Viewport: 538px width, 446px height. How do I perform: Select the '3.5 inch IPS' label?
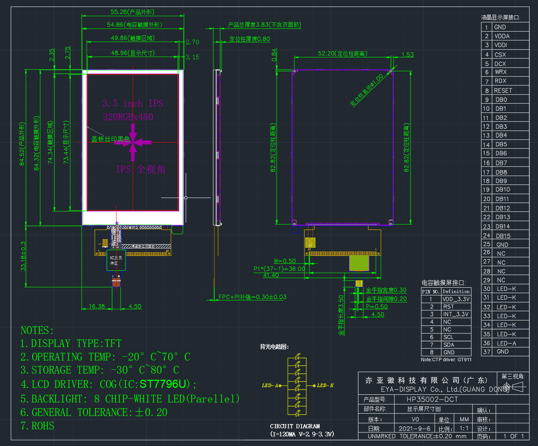[x=133, y=104]
